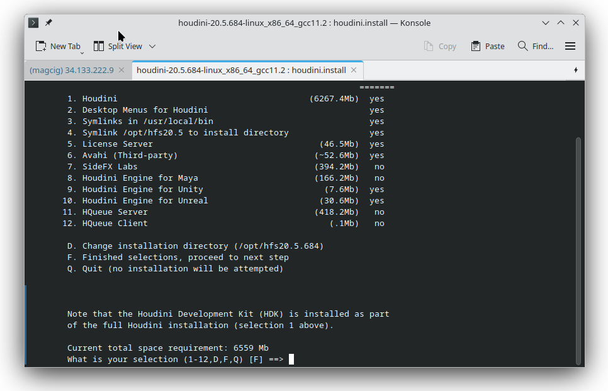Click the '(166.2Mb)' Maya engine size

click(337, 178)
